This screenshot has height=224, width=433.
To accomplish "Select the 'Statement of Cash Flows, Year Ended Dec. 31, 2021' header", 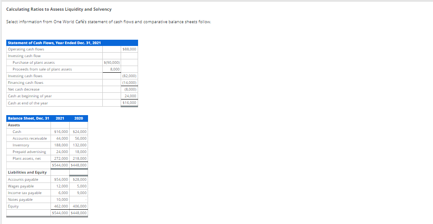I will click(55, 43).
